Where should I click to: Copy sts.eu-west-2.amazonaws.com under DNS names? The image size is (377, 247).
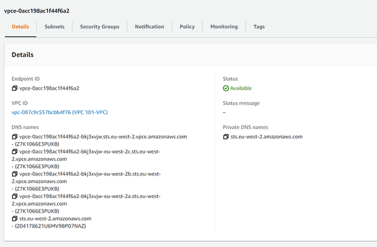pos(14,218)
